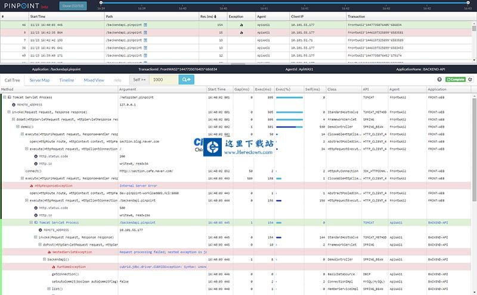Image resolution: width=477 pixels, height=295 pixels.
Task: Select the transaction row starting 11/23 16:39:49
Action: tap(236, 55)
